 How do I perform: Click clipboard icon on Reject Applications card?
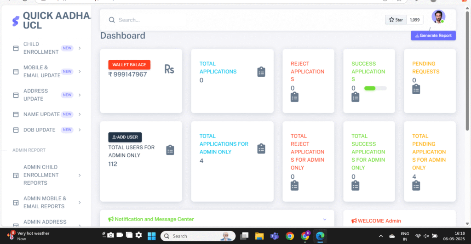coord(294,97)
